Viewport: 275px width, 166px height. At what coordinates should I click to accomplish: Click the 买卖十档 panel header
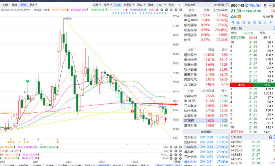coord(236,28)
